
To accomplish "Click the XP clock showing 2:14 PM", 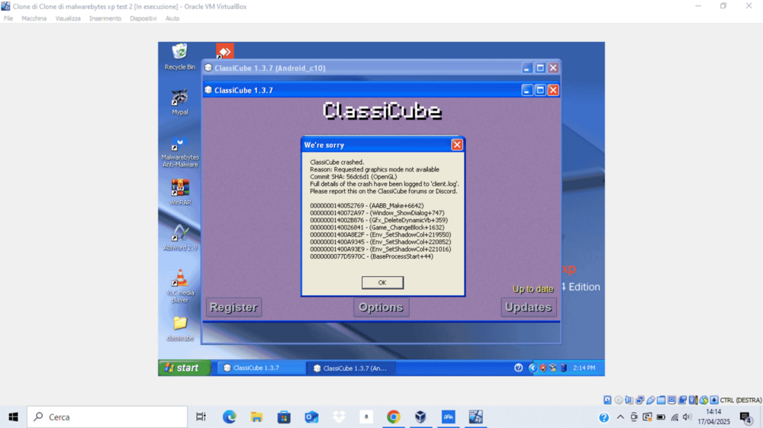I will pos(584,368).
